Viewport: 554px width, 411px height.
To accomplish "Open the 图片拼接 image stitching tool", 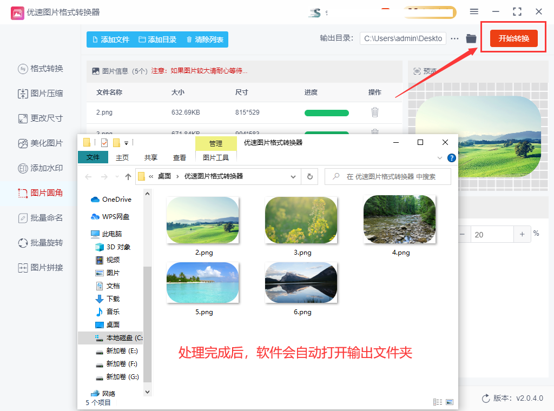I will point(40,268).
